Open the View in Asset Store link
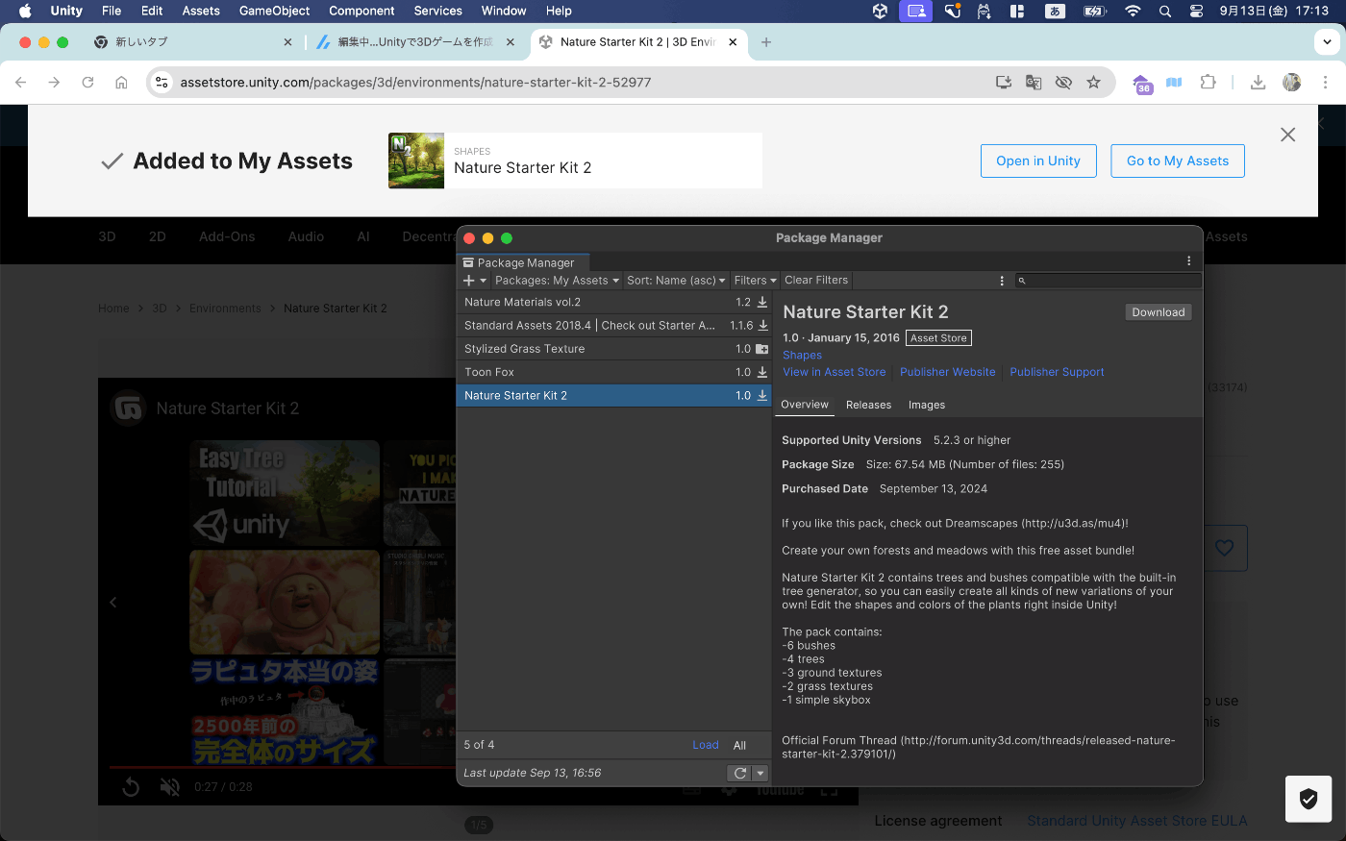Screen dimensions: 1346x841 click(835, 372)
